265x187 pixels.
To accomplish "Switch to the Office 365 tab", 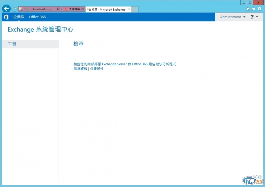I will point(37,17).
